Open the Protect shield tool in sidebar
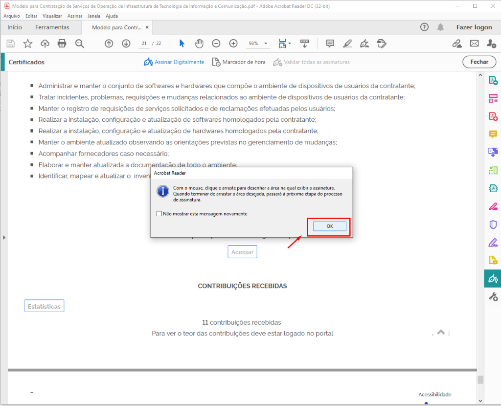Viewport: 501px width, 406px height. [x=493, y=225]
